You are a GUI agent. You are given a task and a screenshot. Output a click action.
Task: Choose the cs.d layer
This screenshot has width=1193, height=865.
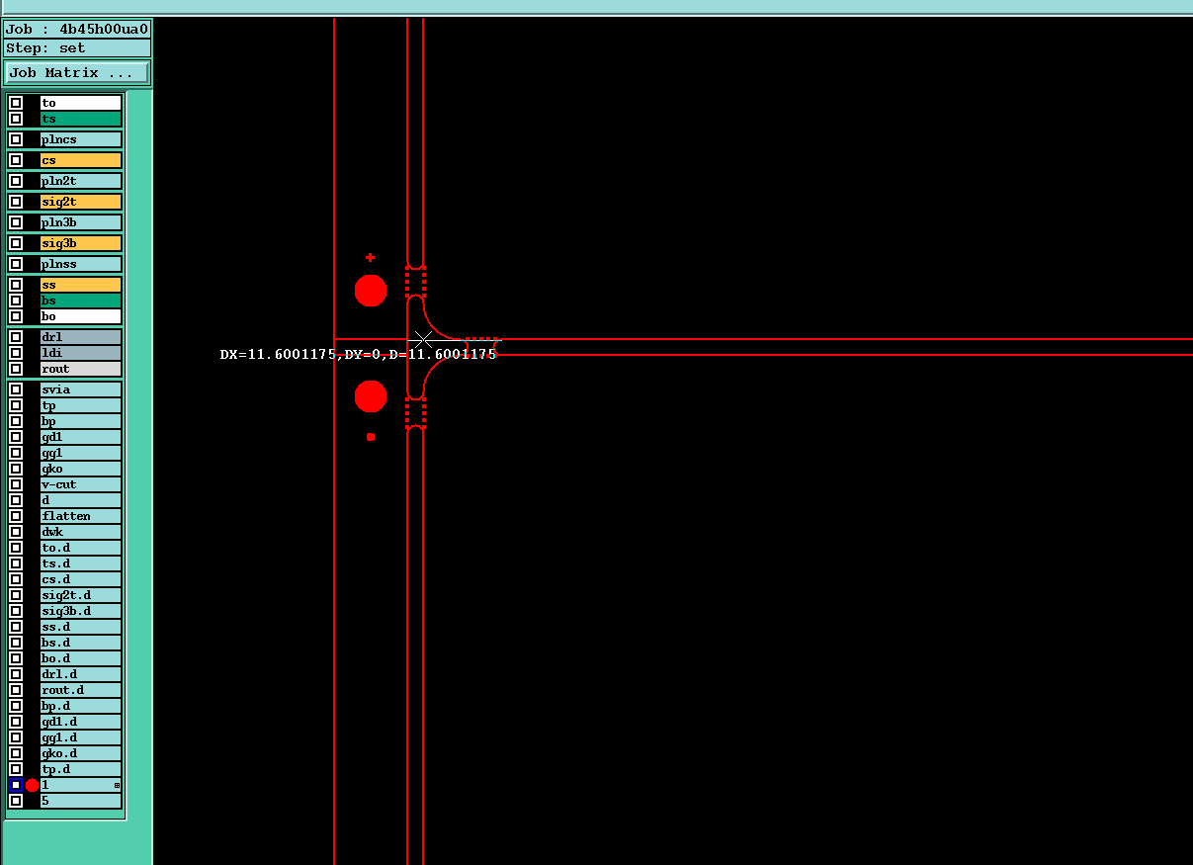81,579
